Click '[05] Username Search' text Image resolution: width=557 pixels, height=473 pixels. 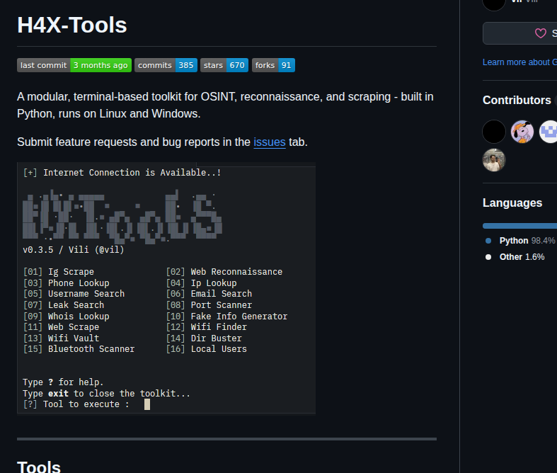(x=74, y=294)
